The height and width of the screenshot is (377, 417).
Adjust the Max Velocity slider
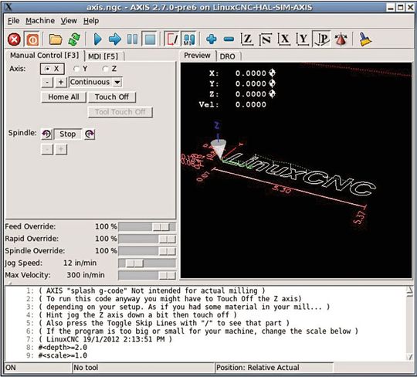pyautogui.click(x=147, y=275)
